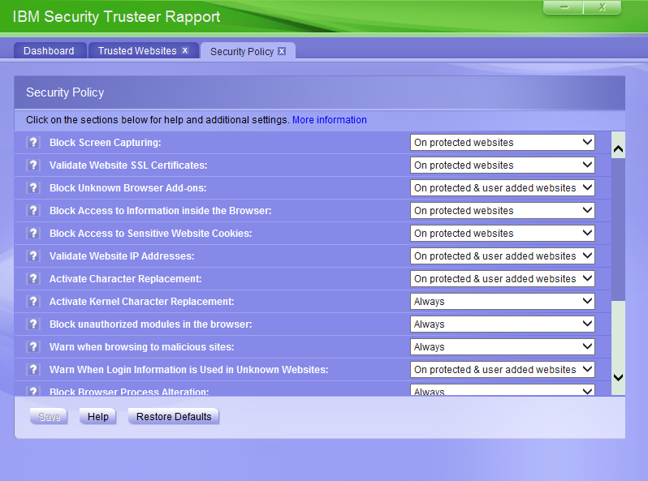Open help for Validate Website SSL Certificates

33,165
